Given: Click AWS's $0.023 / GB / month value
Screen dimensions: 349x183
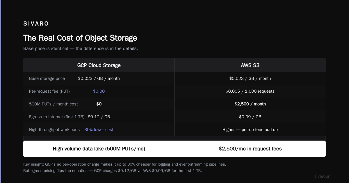Looking at the screenshot, I should tap(250, 78).
